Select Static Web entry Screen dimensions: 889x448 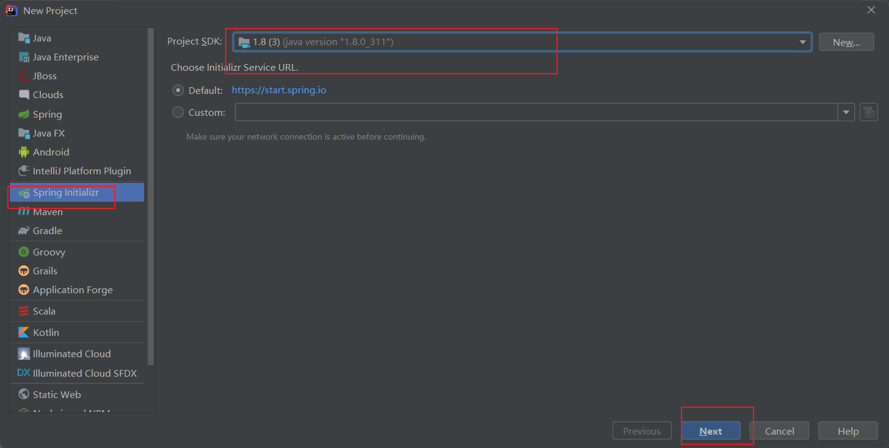[x=77, y=394]
